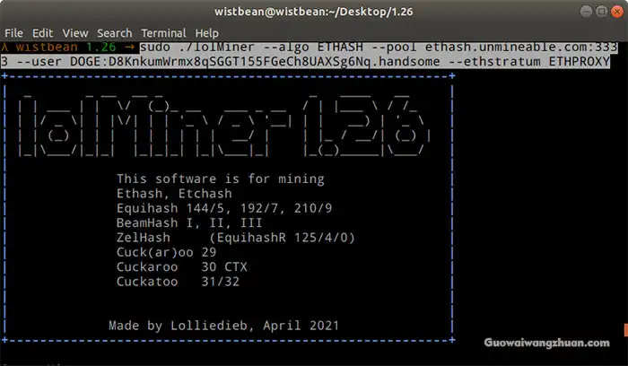The image size is (628, 366).
Task: Open the Help menu
Action: (x=206, y=33)
